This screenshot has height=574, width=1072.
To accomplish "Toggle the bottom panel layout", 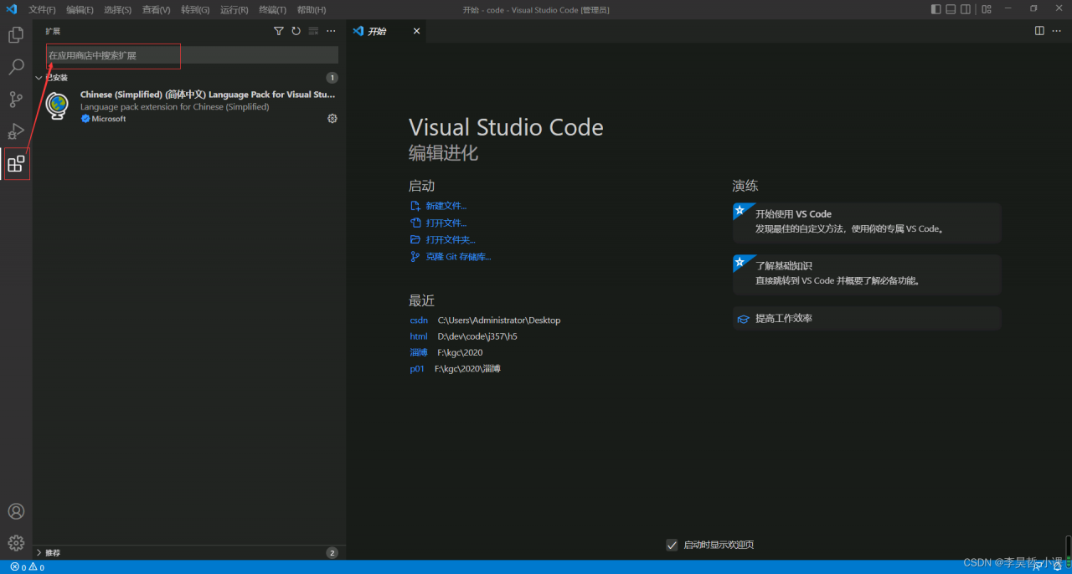I will click(951, 9).
